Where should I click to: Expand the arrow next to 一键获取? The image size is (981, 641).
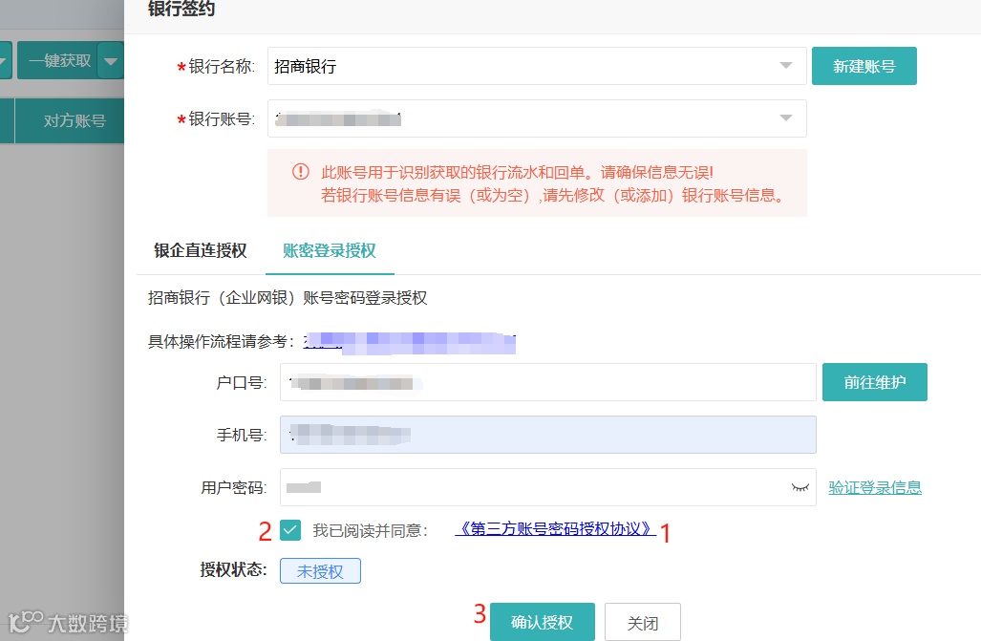[x=111, y=61]
